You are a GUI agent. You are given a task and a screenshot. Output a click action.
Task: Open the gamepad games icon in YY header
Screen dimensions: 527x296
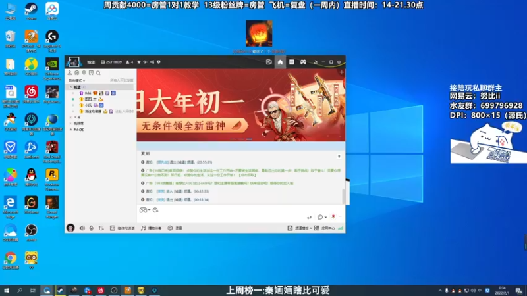303,62
